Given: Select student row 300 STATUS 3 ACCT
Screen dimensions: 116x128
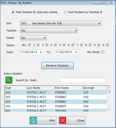Looking at the screenshot, I should coord(56,97).
